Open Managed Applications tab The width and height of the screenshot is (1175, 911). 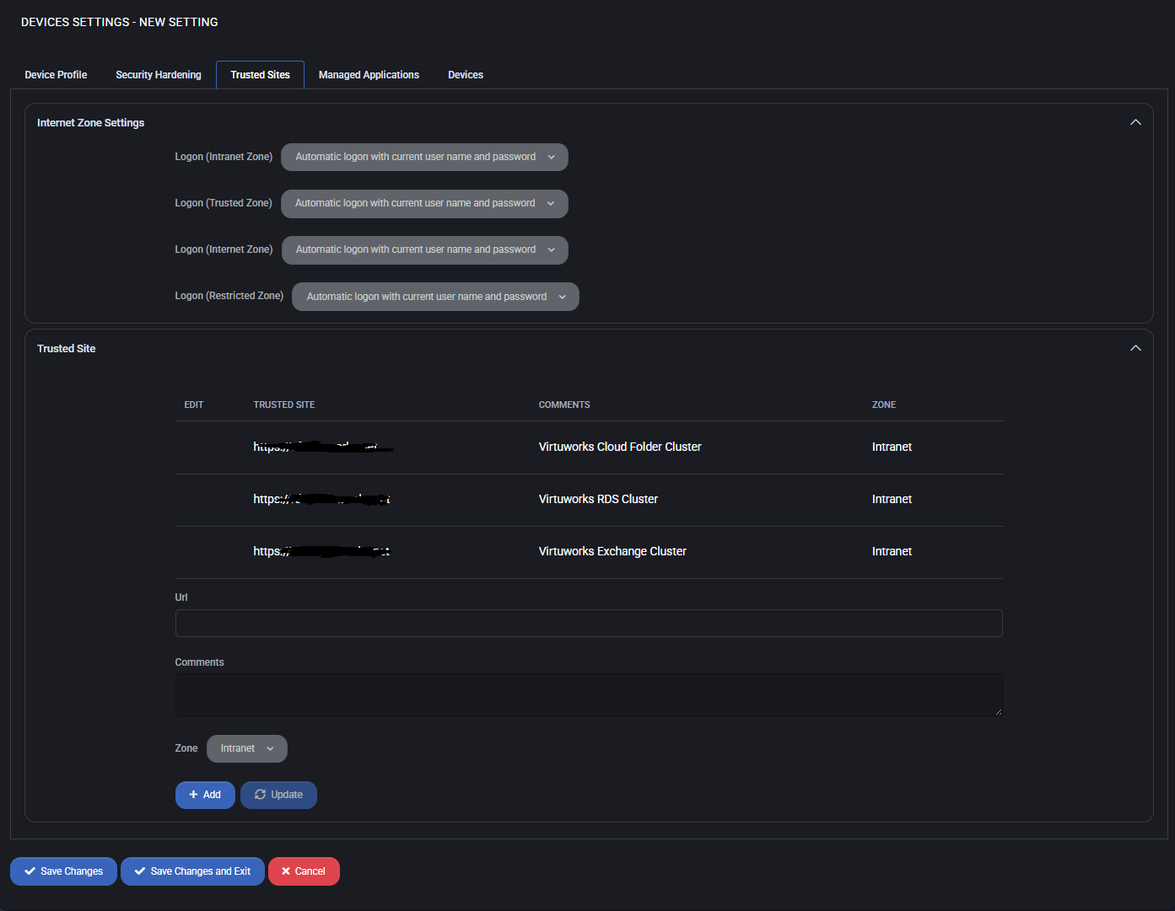click(x=369, y=75)
